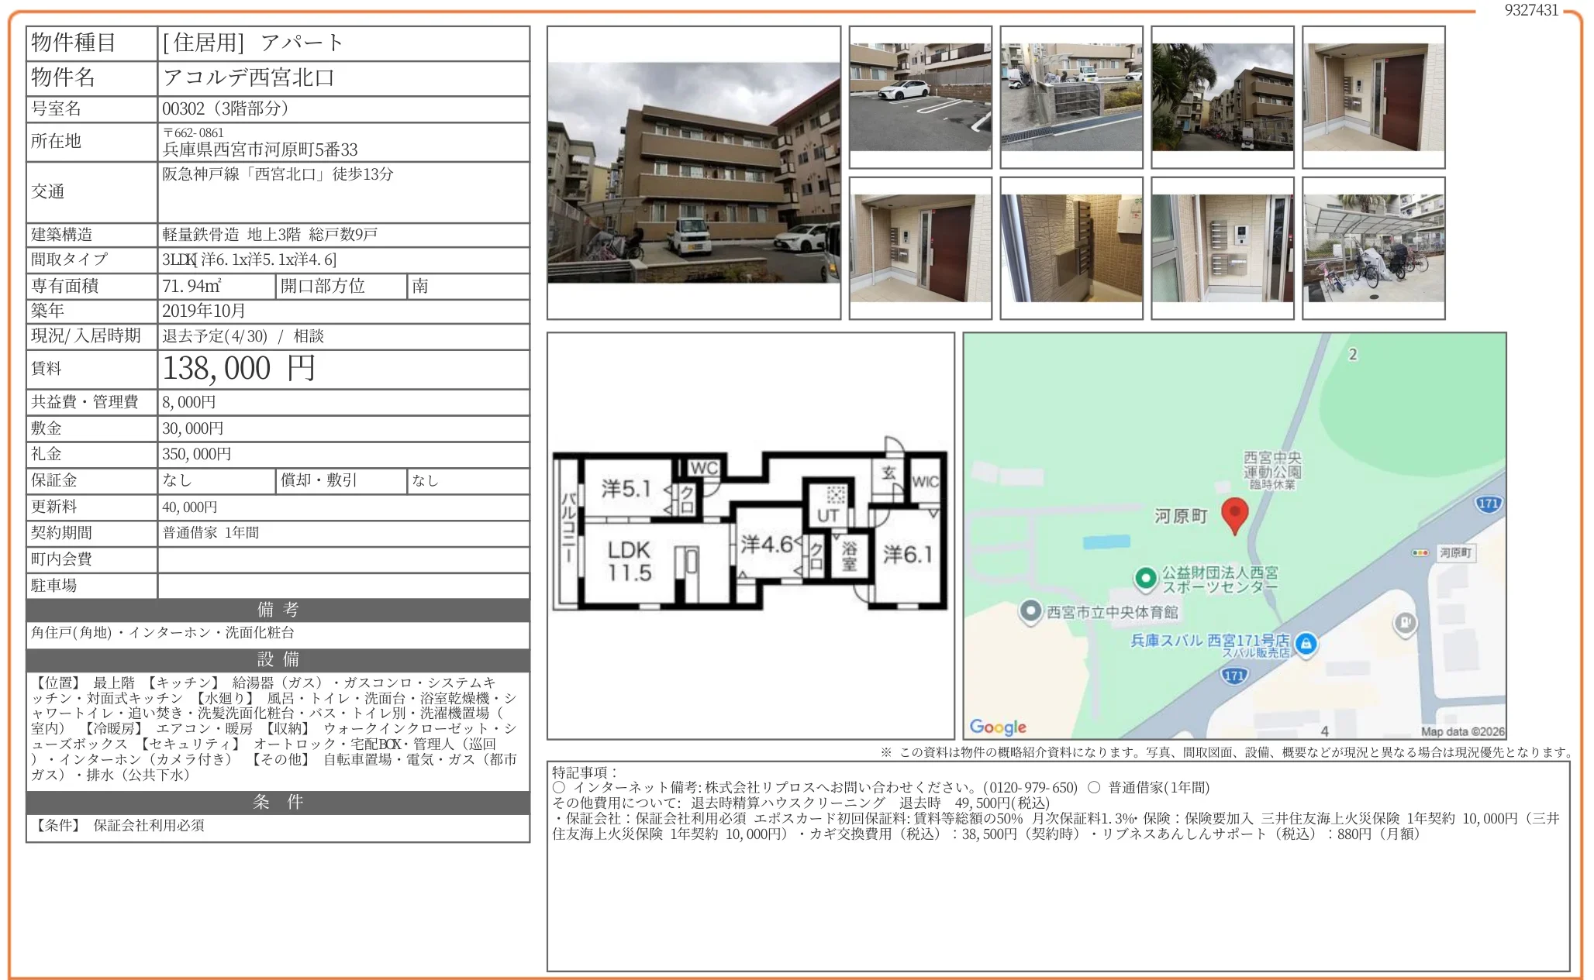This screenshot has width=1594, height=980.
Task: Click the アコルデ西宮北口 property name
Action: pyautogui.click(x=248, y=77)
